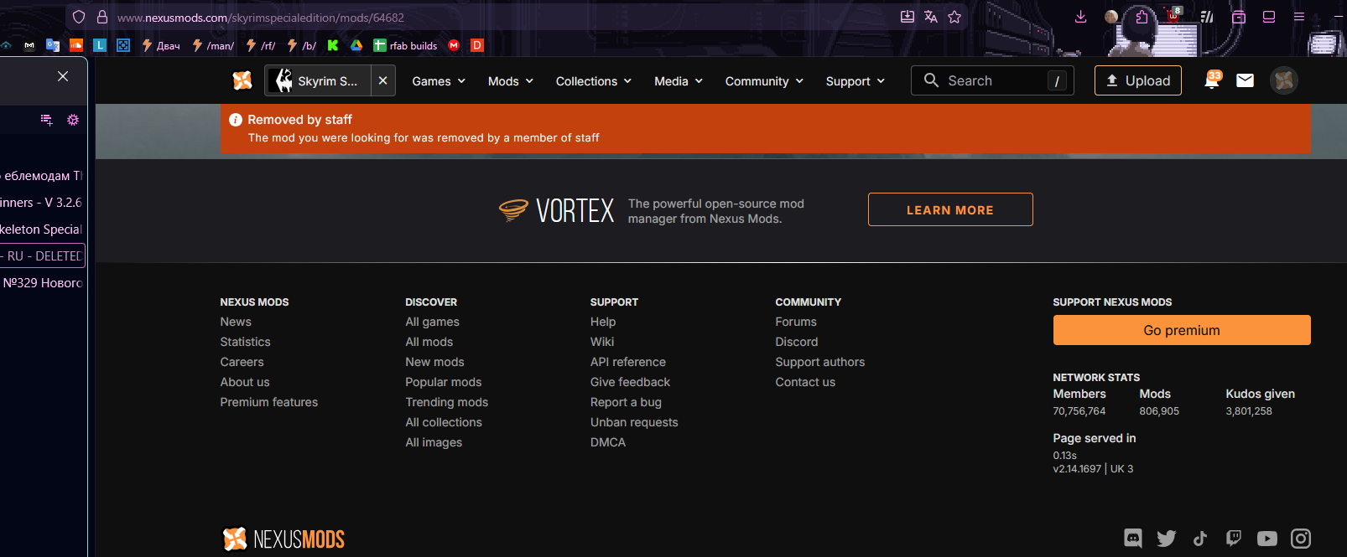
Task: Open the Forums community link
Action: tap(796, 322)
